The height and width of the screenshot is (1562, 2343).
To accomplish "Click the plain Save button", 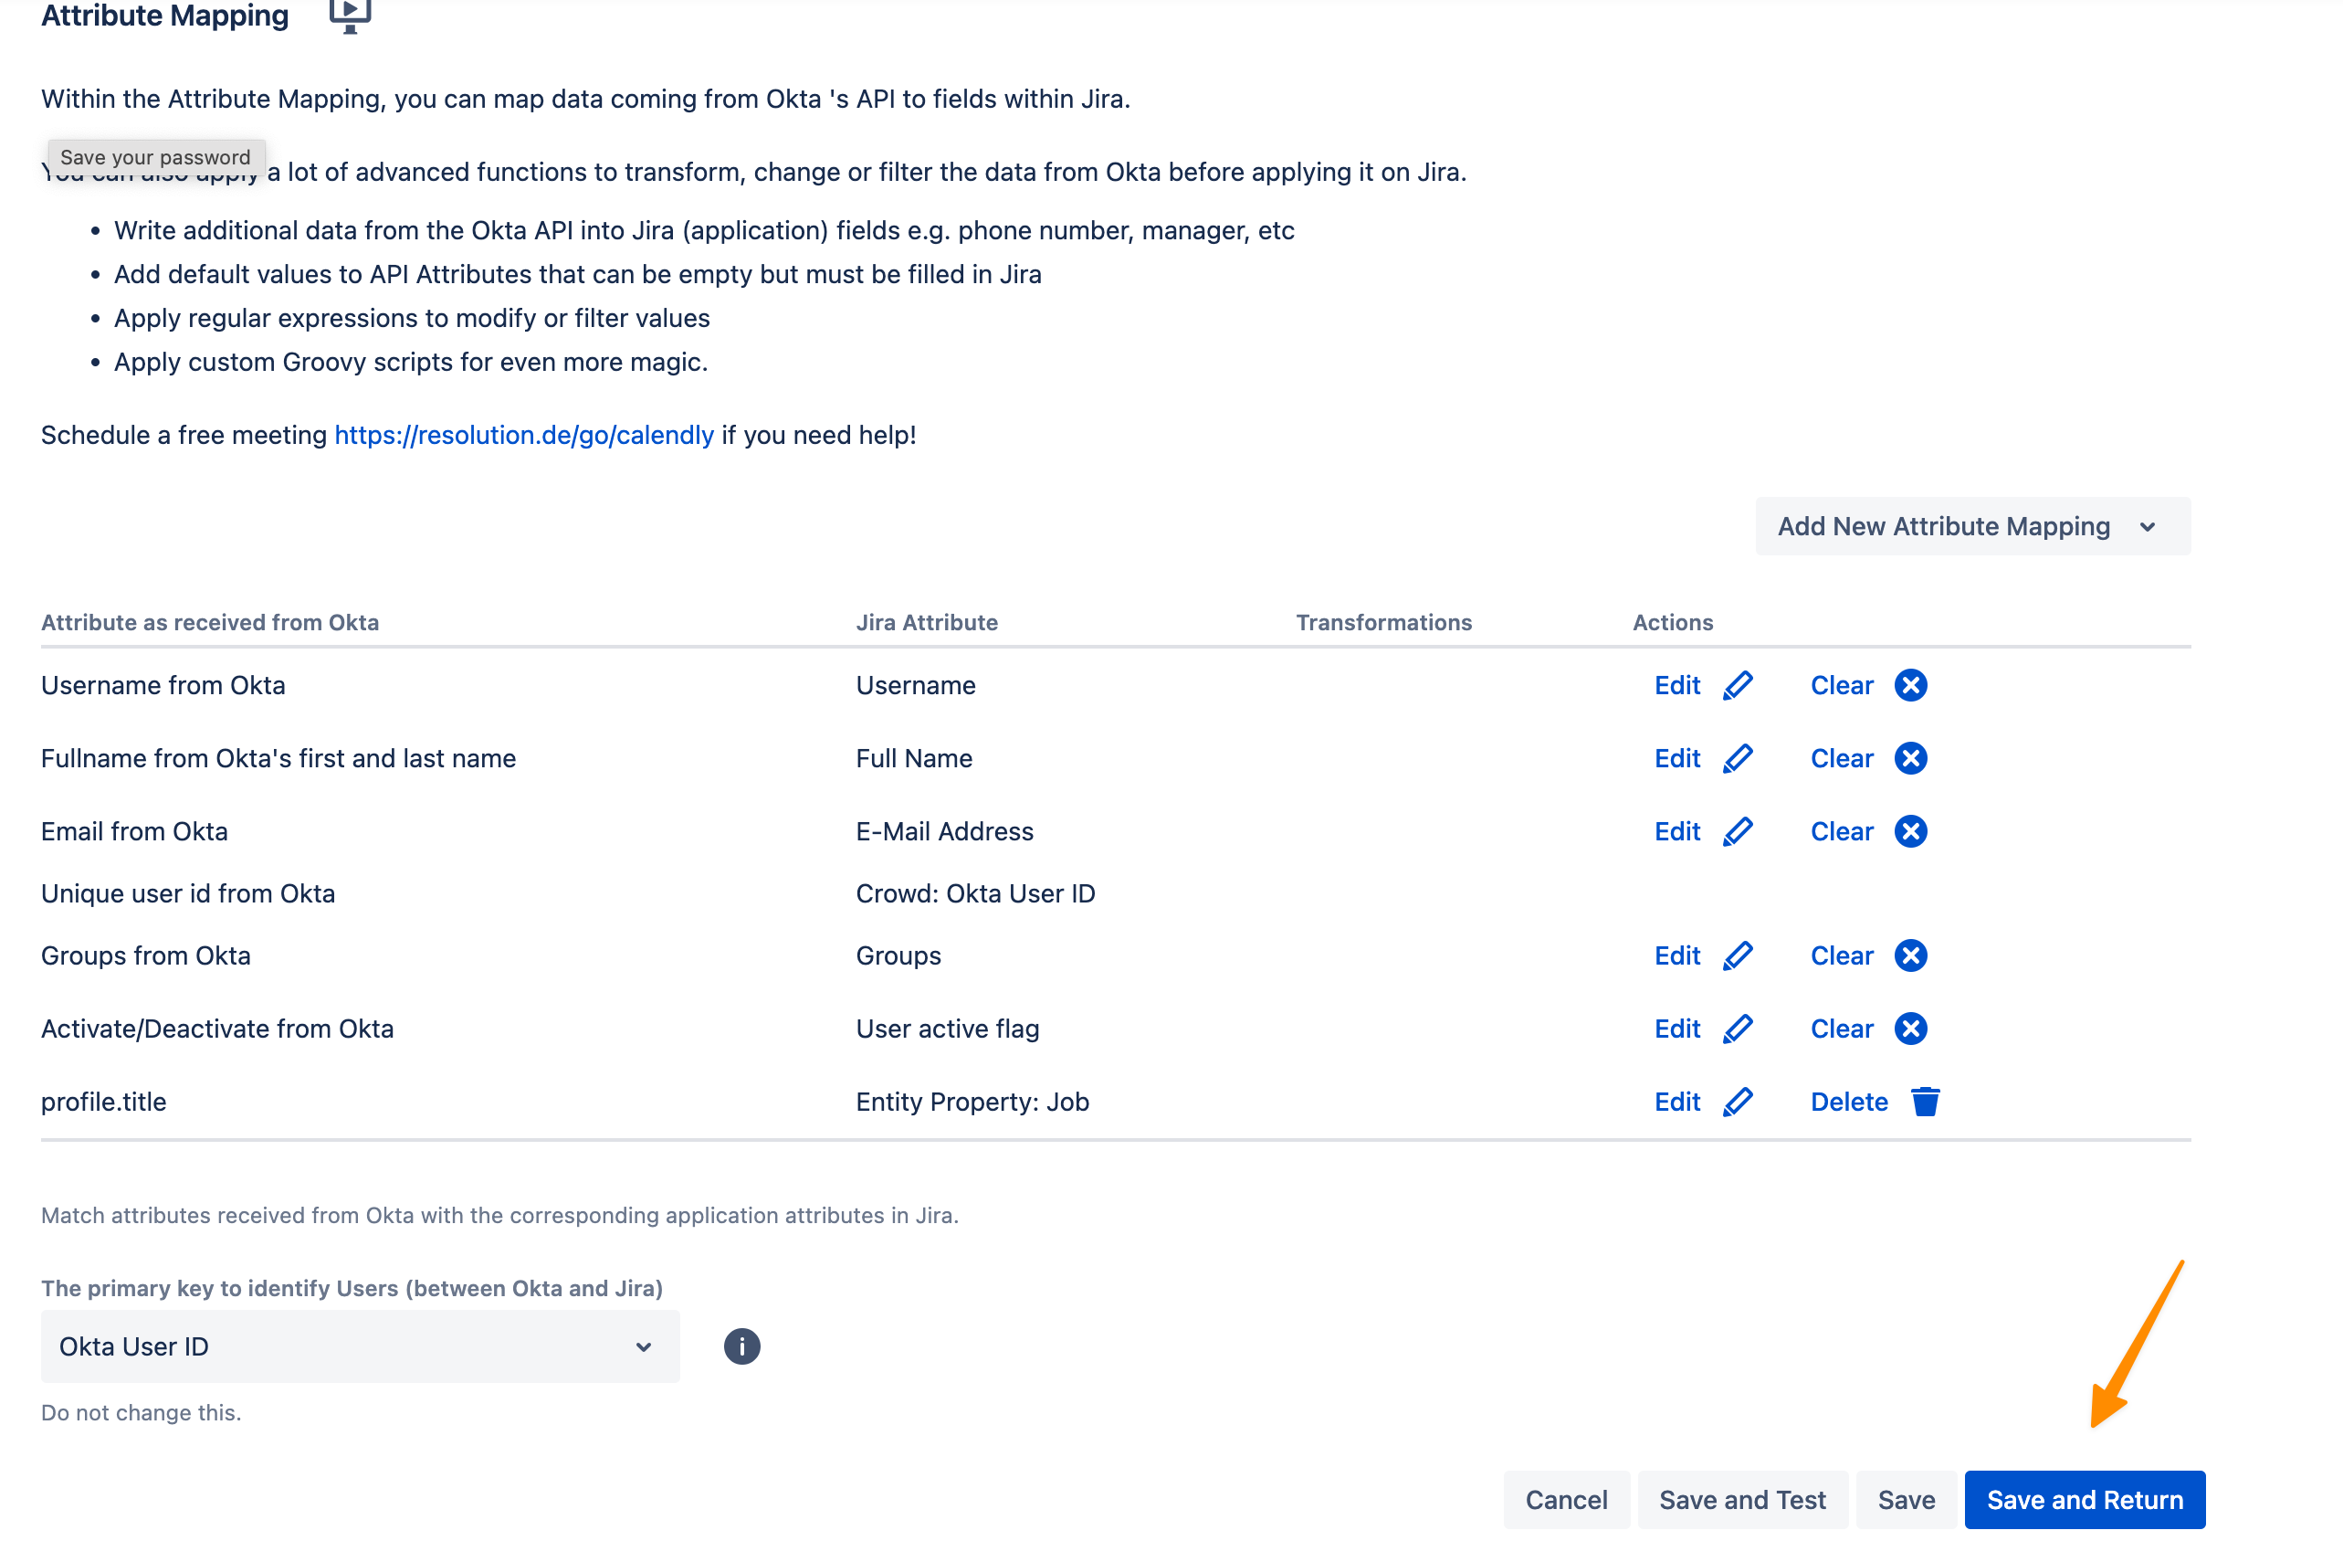I will [x=1905, y=1499].
